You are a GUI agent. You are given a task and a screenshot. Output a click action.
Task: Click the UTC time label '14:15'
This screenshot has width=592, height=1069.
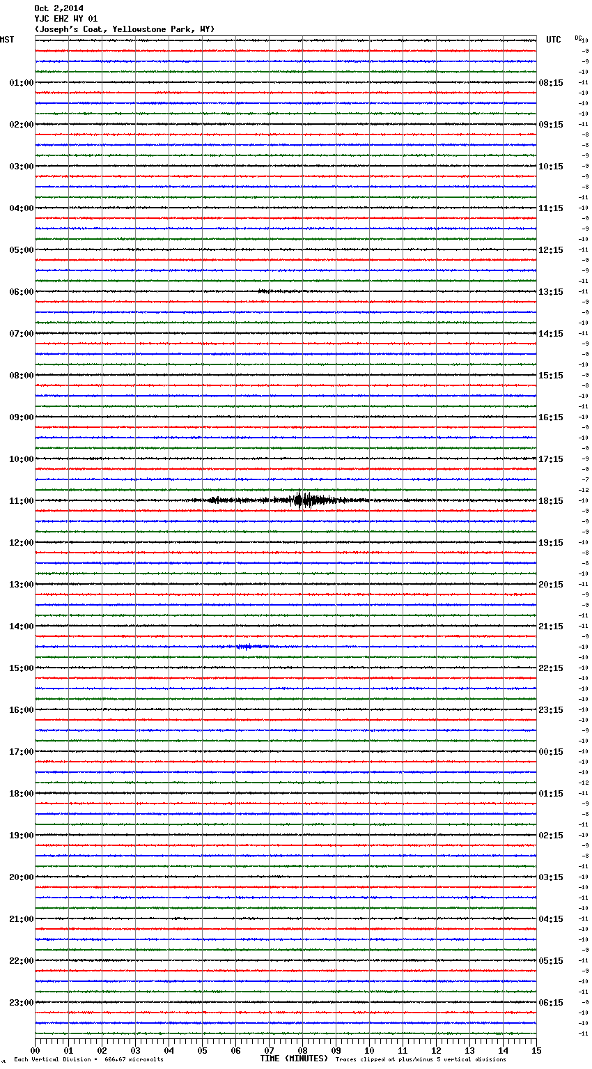point(551,334)
